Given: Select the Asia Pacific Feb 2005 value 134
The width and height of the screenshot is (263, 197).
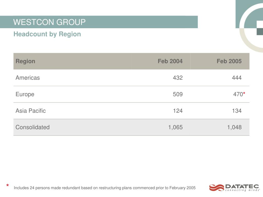Looking at the screenshot, I should click(237, 111).
